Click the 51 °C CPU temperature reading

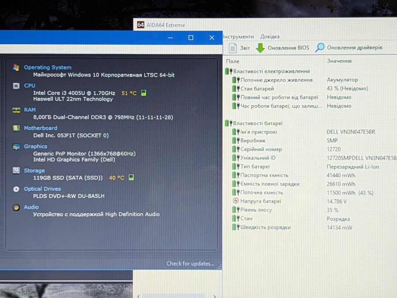(129, 93)
